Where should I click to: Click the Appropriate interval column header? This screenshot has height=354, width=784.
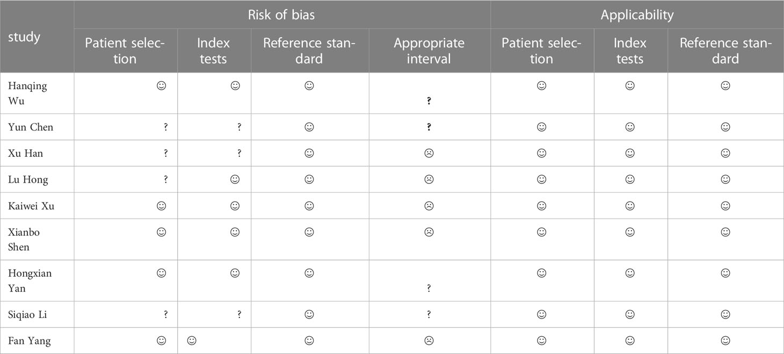click(429, 50)
